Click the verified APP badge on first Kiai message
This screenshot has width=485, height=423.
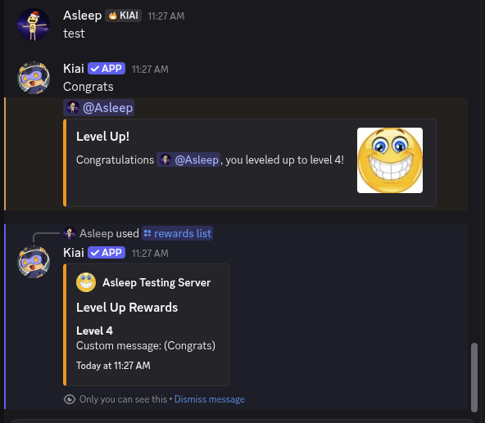click(107, 68)
